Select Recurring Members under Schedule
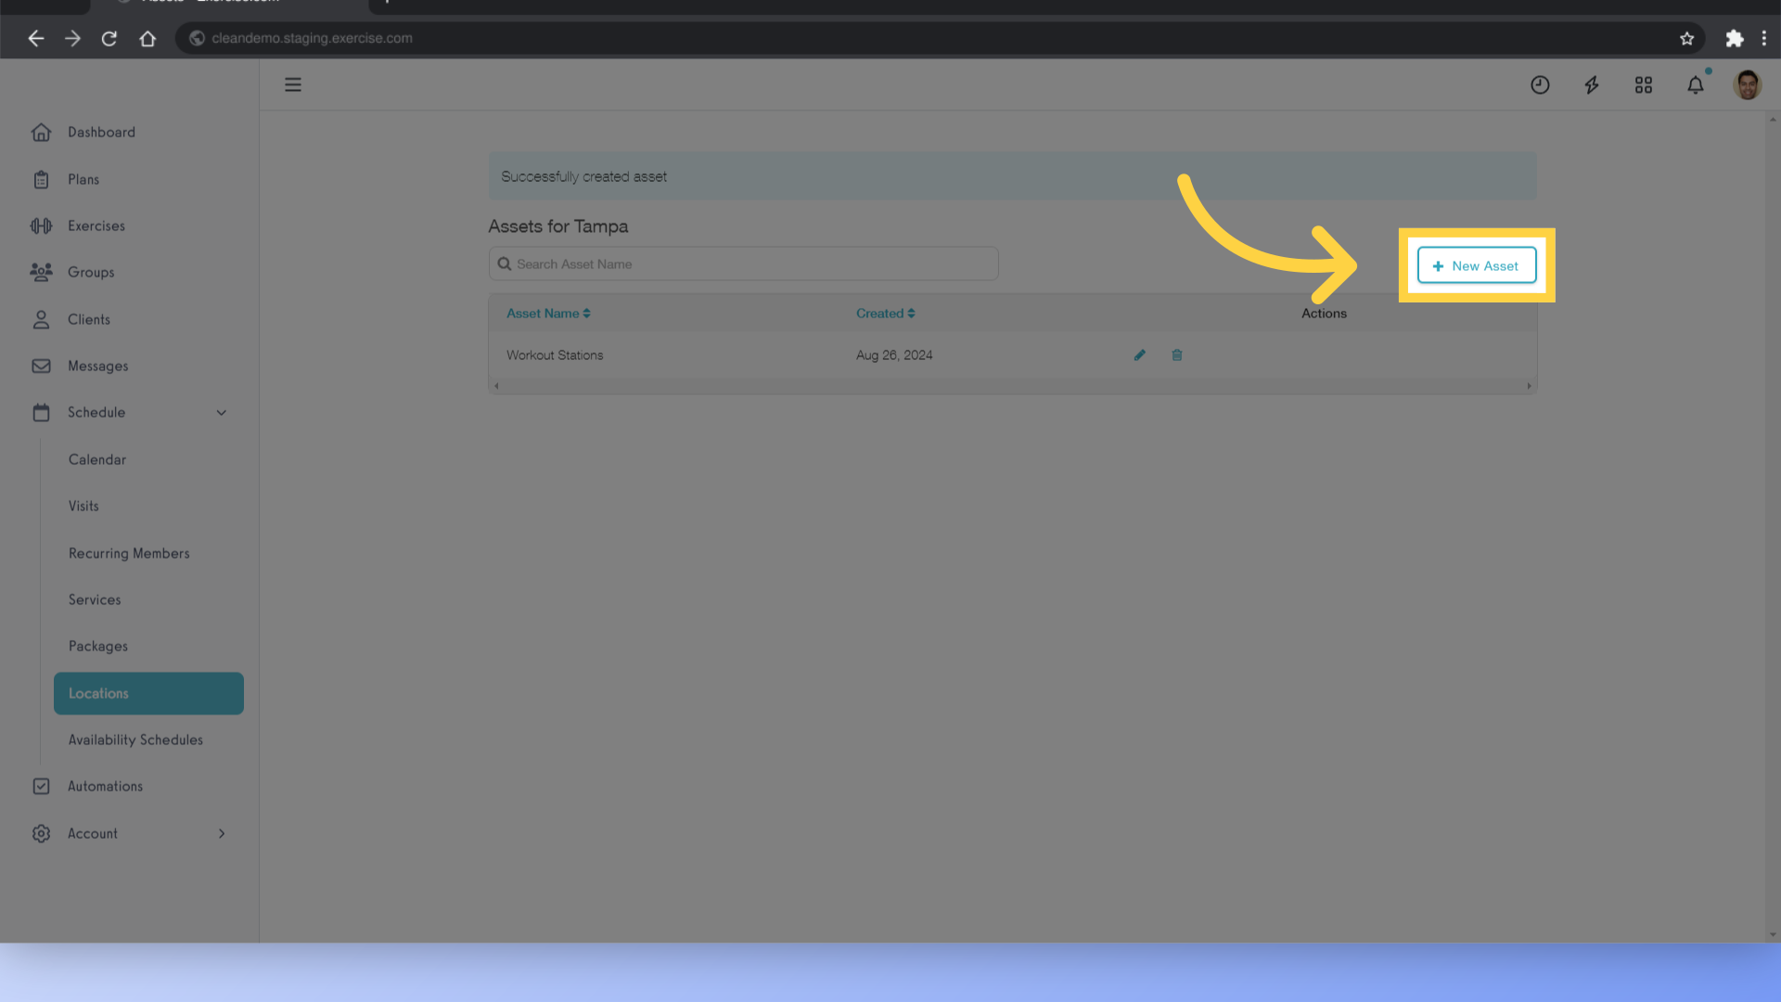Screen dimensions: 1781x1002 tap(128, 553)
